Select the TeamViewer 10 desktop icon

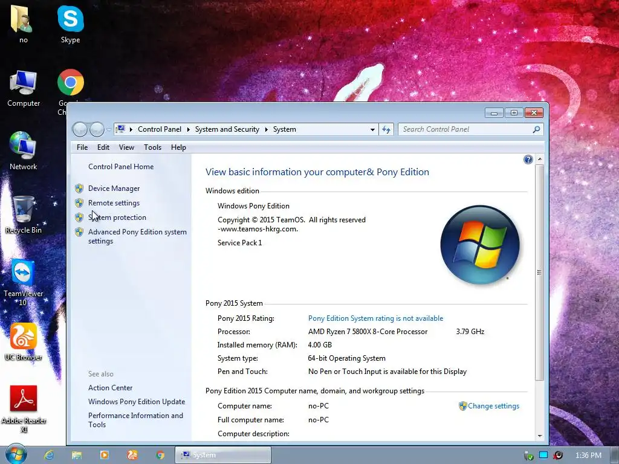click(x=24, y=283)
